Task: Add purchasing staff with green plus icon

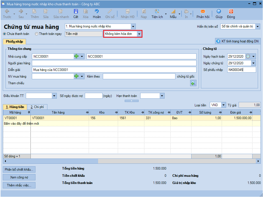Action: (x=76, y=76)
